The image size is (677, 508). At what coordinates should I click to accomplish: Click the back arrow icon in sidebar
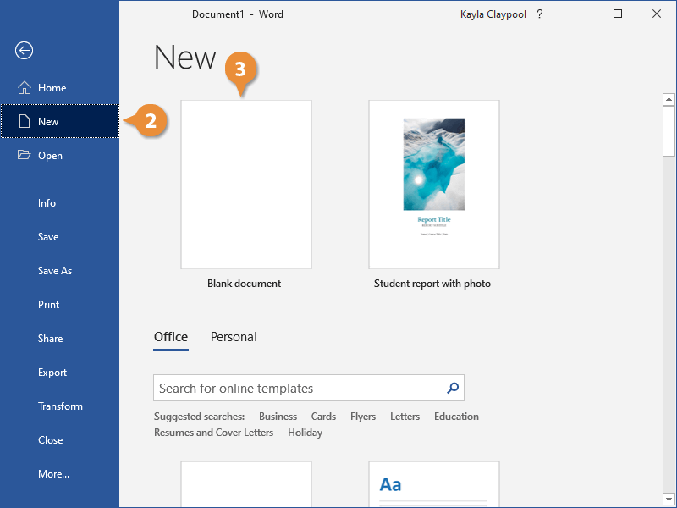(x=24, y=51)
